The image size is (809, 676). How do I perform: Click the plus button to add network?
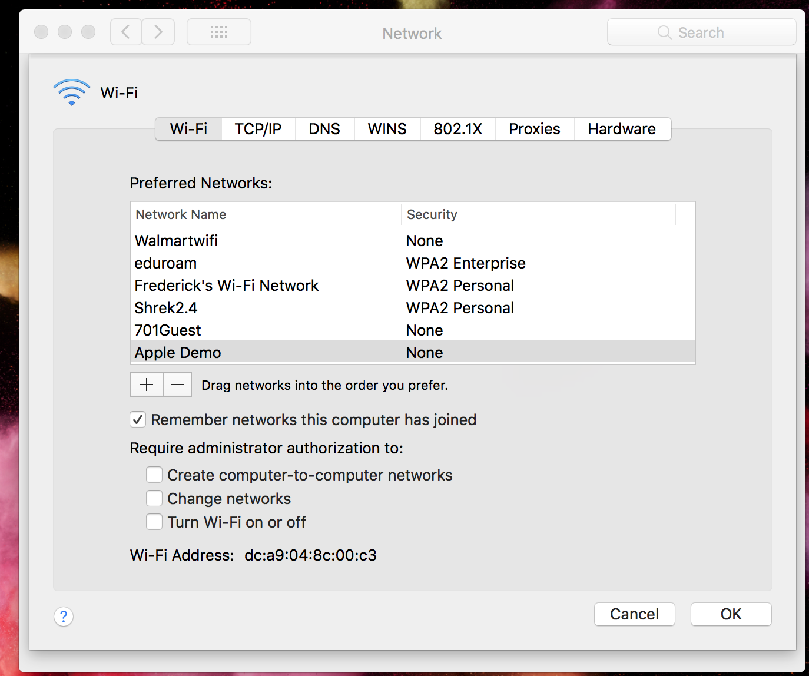(147, 385)
